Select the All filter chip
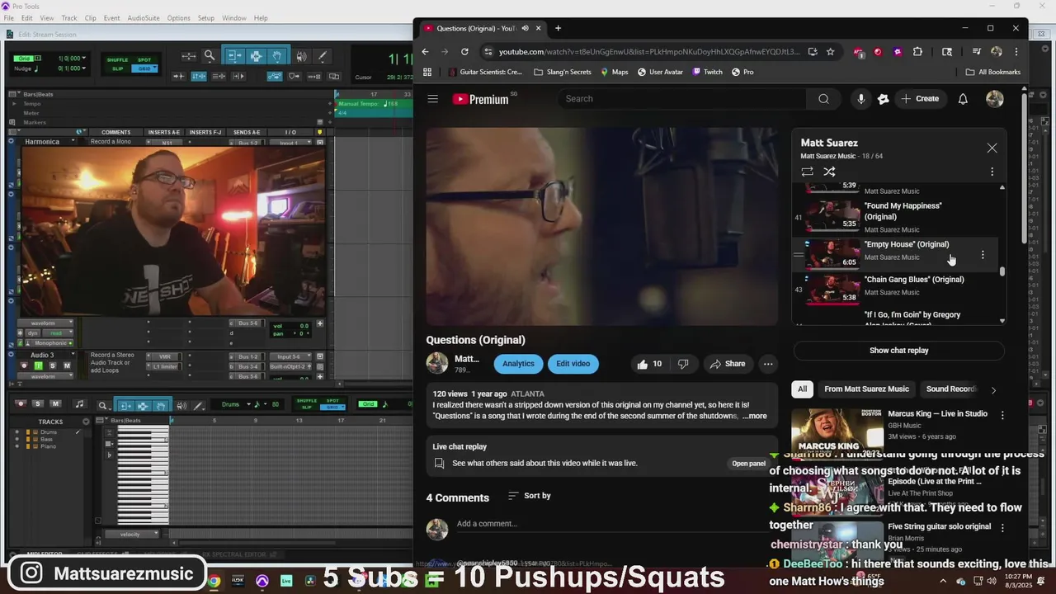Screen dimensions: 1056x594 pos(802,389)
